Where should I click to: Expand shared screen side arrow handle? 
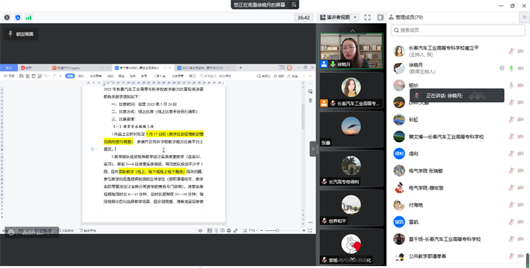(314, 147)
